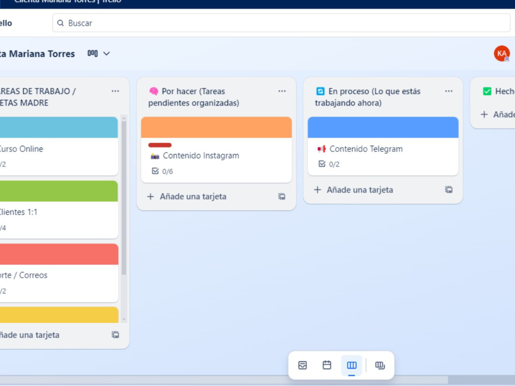Click the yellow card cover at list bottom

[59, 315]
